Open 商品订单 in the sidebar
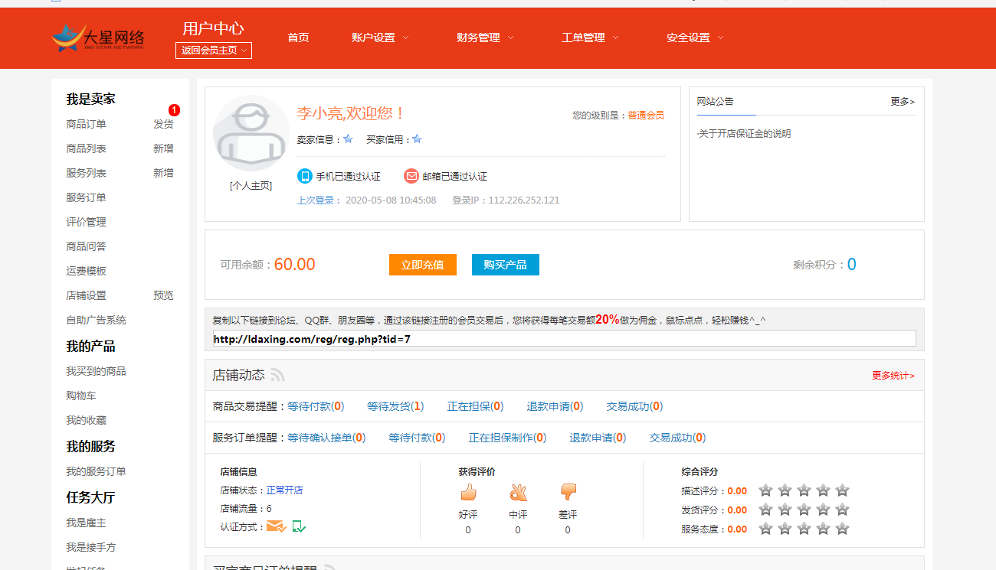The image size is (996, 570). (86, 124)
